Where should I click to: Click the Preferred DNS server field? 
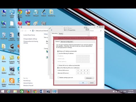83,70
